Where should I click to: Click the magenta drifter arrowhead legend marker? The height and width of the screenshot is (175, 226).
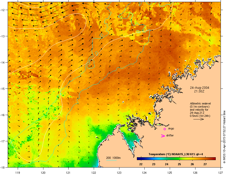[x=163, y=136]
